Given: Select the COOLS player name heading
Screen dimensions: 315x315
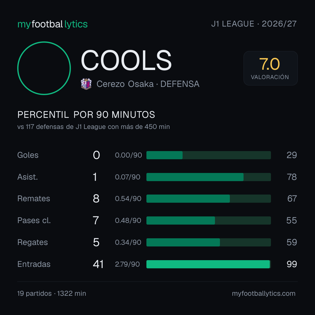Looking at the screenshot, I should pos(126,60).
